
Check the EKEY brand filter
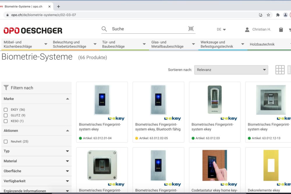coord(6,110)
